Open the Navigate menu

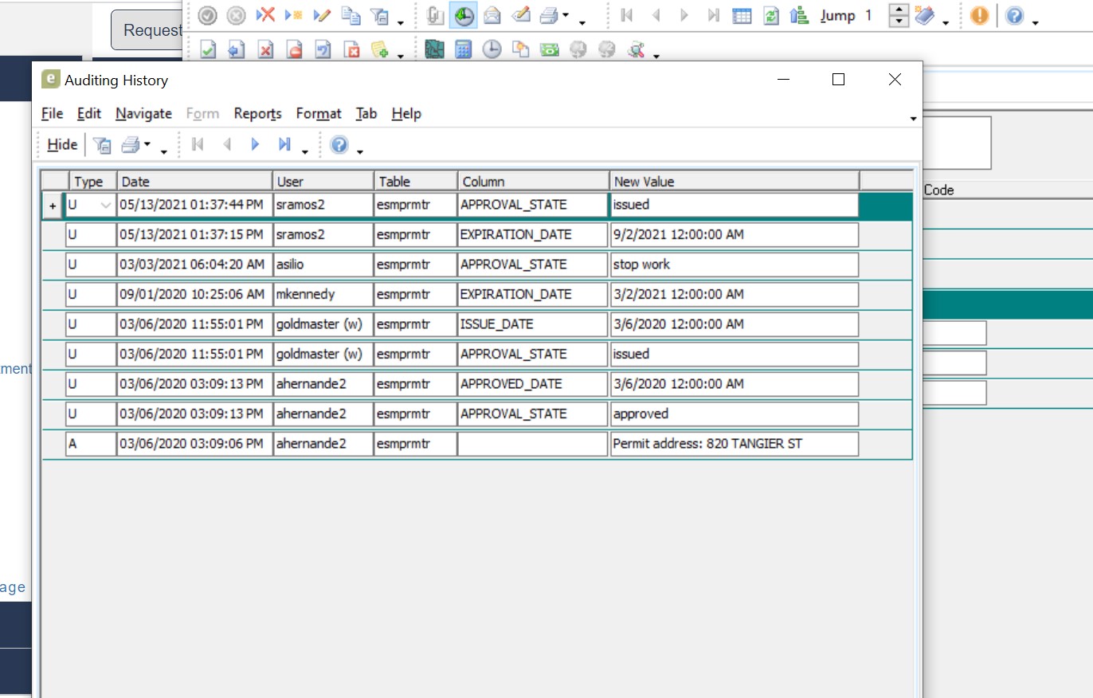coord(143,114)
